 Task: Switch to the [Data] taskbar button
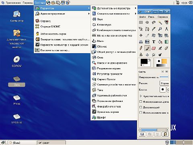point(22,143)
